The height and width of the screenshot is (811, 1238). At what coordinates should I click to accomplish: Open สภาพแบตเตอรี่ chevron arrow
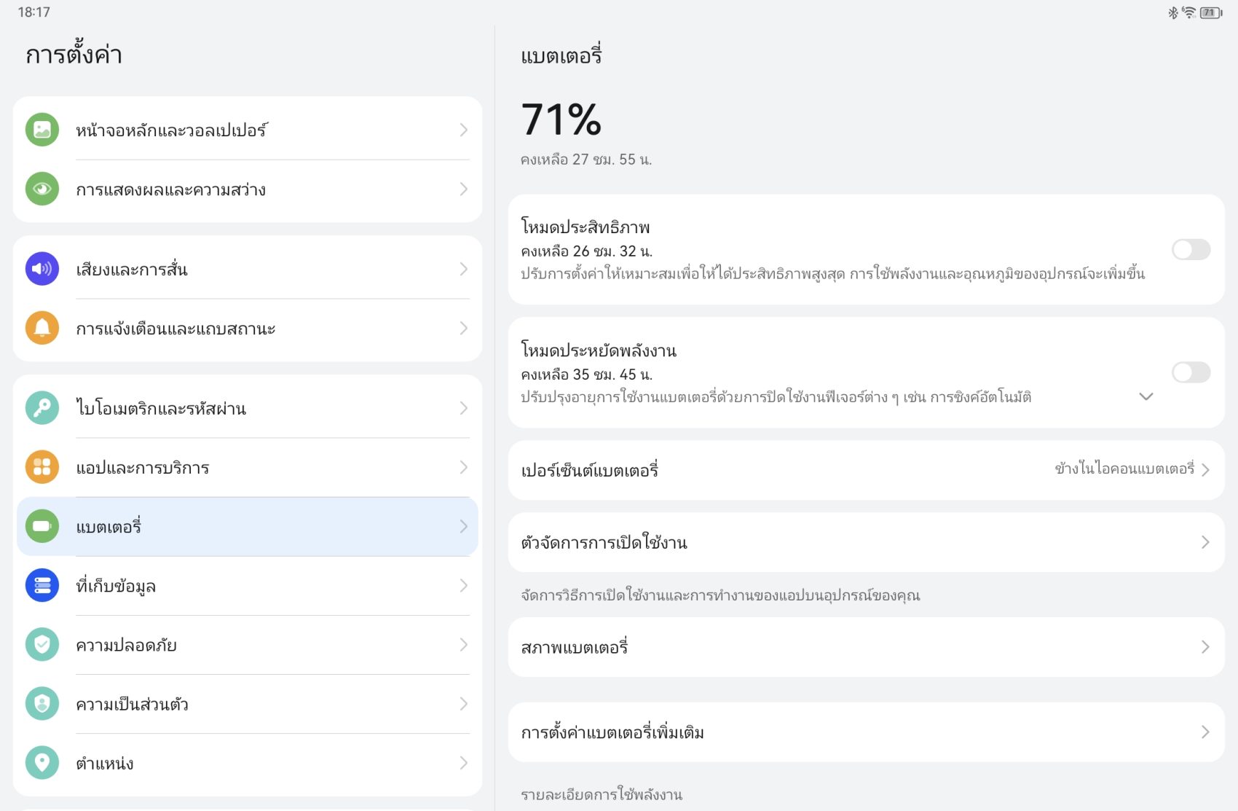tap(1205, 647)
